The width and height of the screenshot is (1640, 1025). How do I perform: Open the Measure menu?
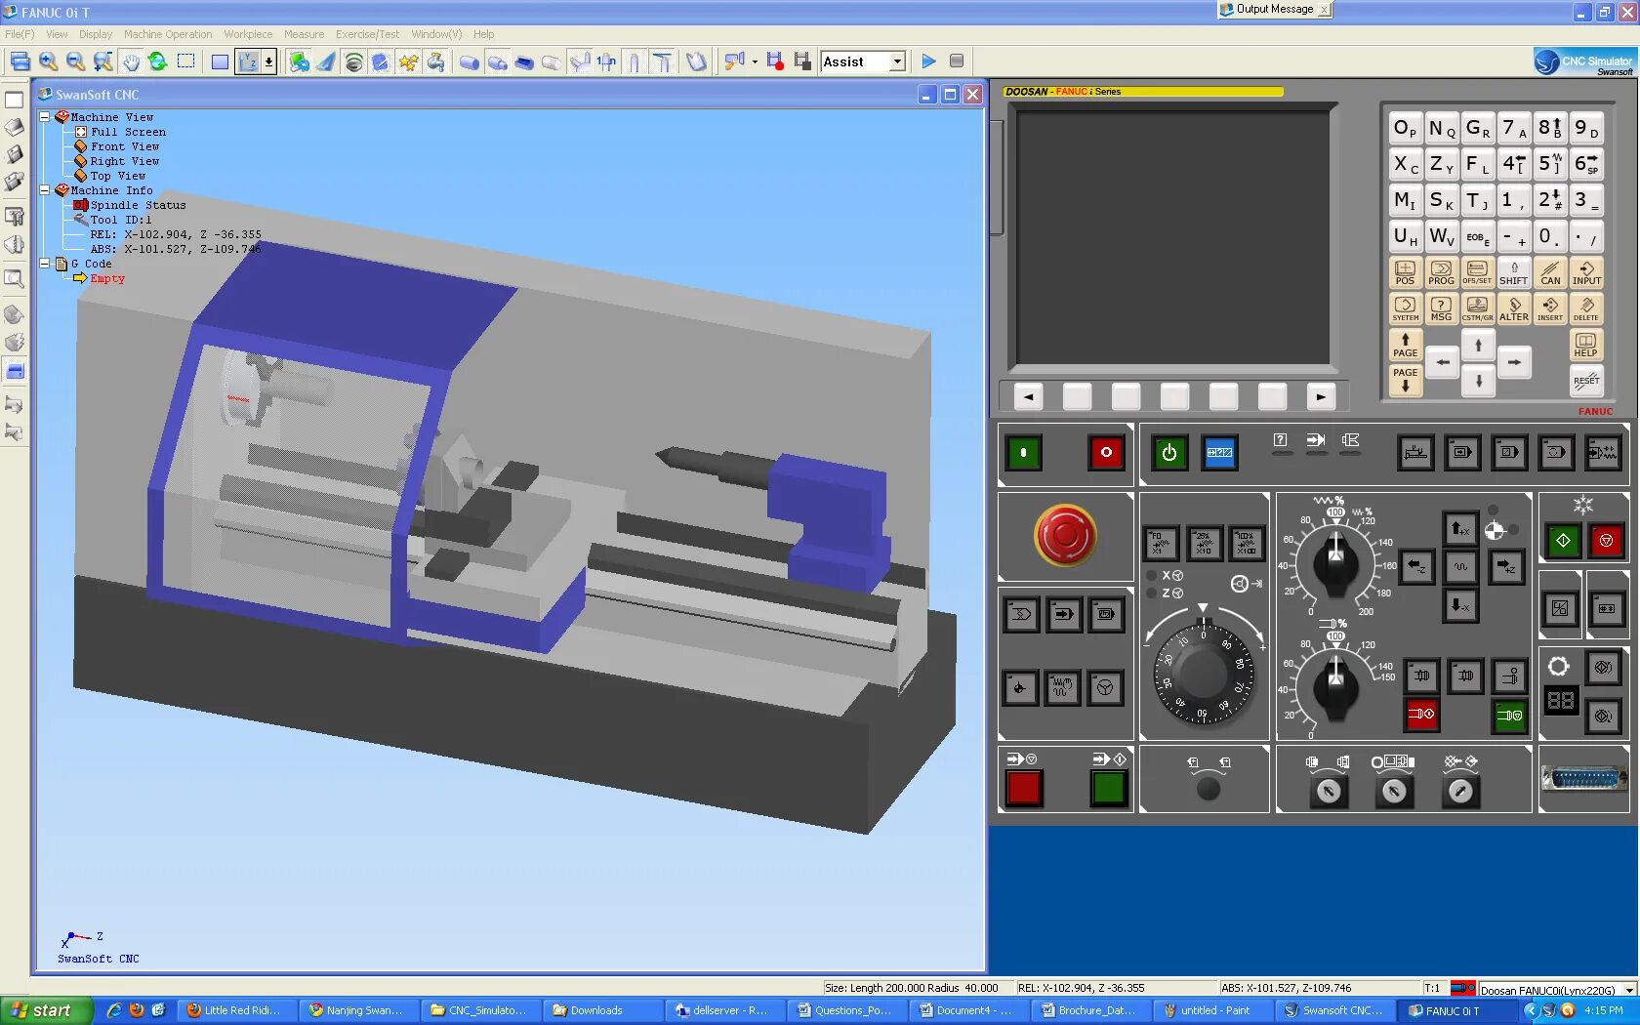pyautogui.click(x=304, y=34)
